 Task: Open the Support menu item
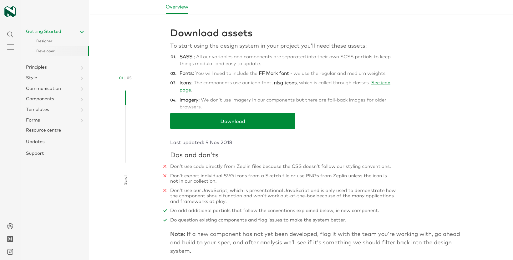click(35, 153)
